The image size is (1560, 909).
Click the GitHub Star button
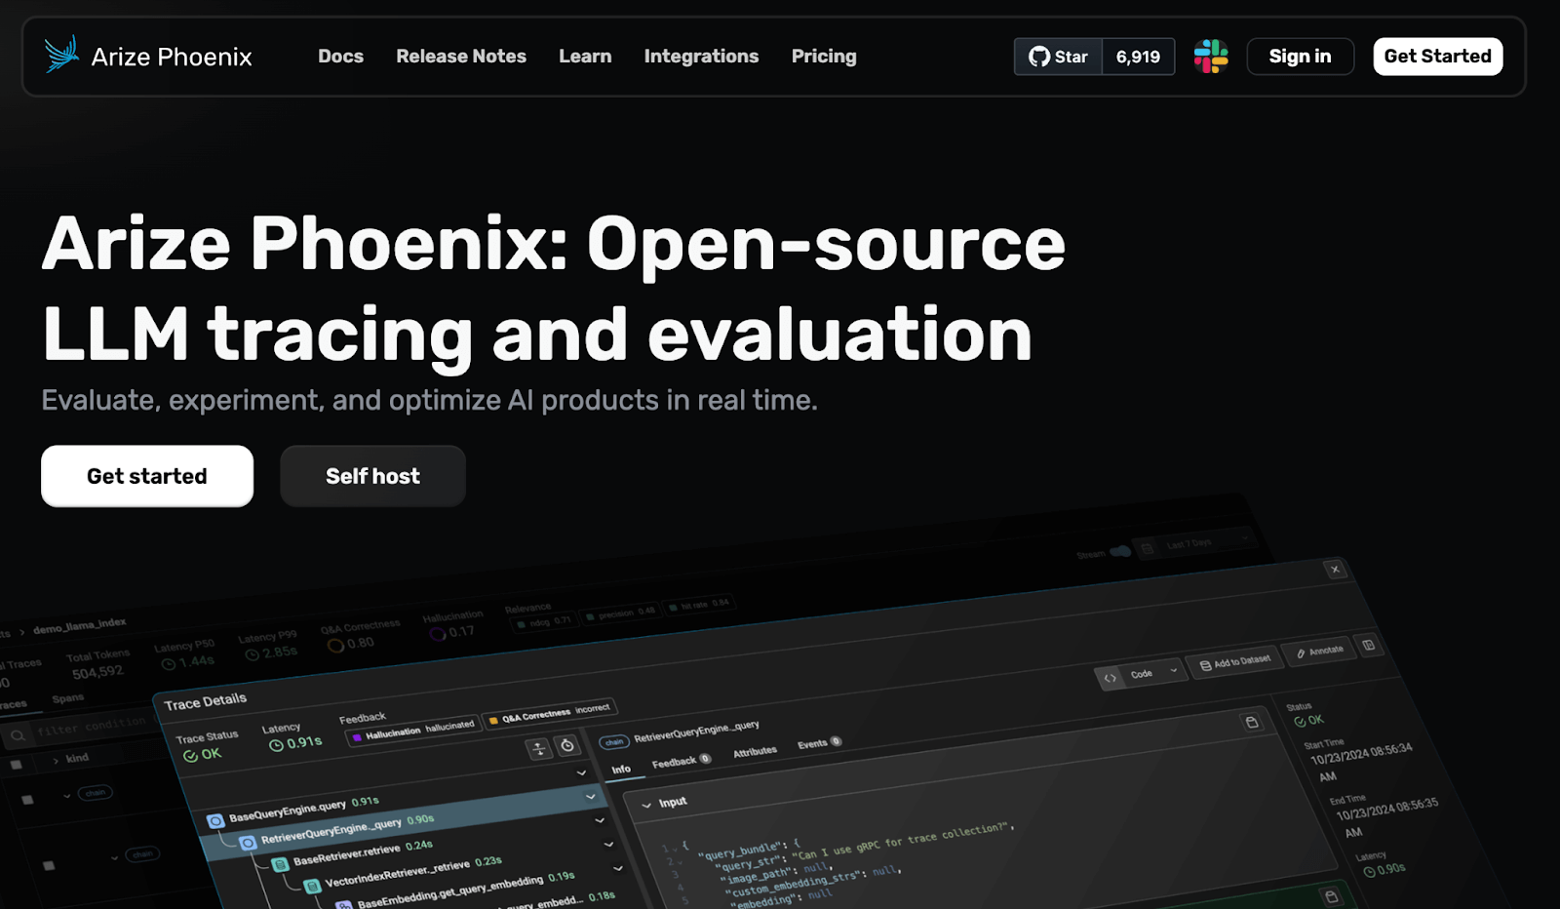coord(1059,57)
